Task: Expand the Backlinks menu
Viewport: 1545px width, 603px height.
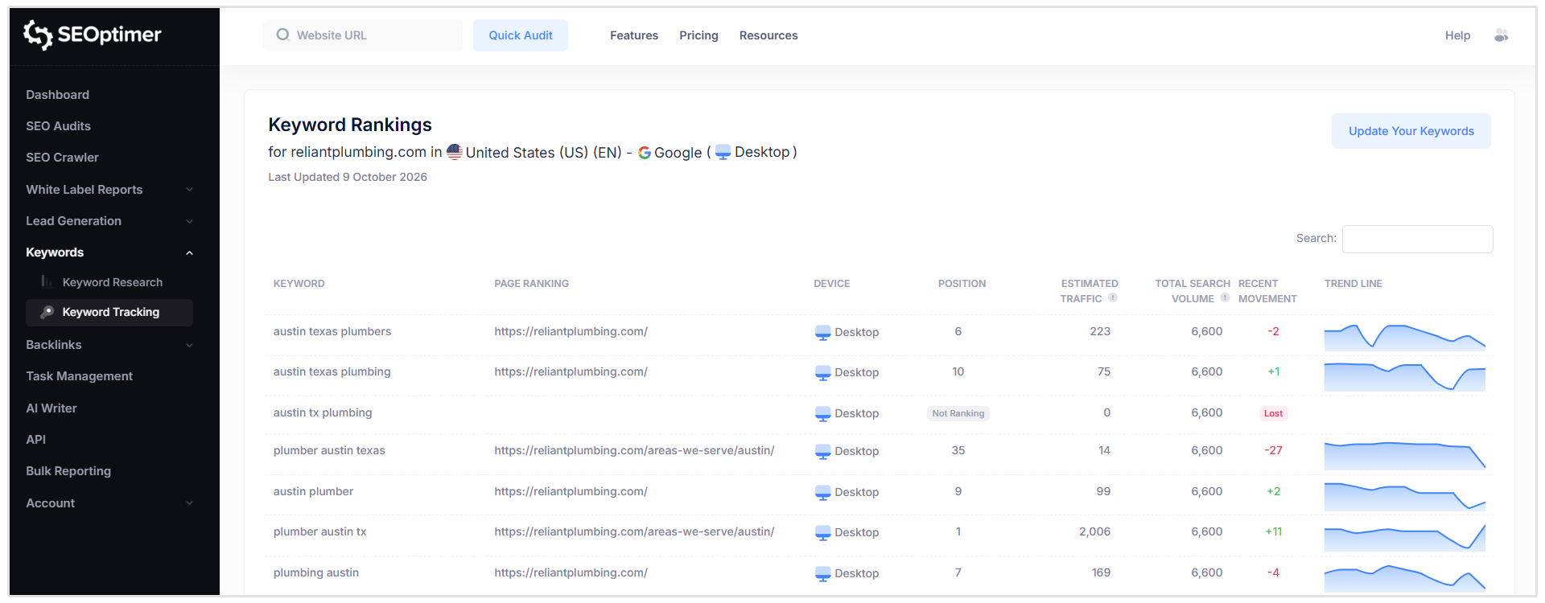Action: tap(109, 345)
